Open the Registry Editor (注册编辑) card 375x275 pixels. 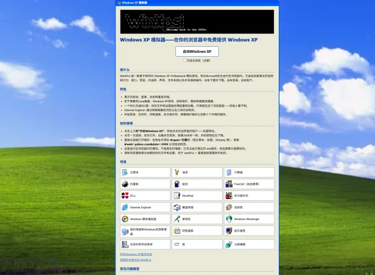point(249,244)
